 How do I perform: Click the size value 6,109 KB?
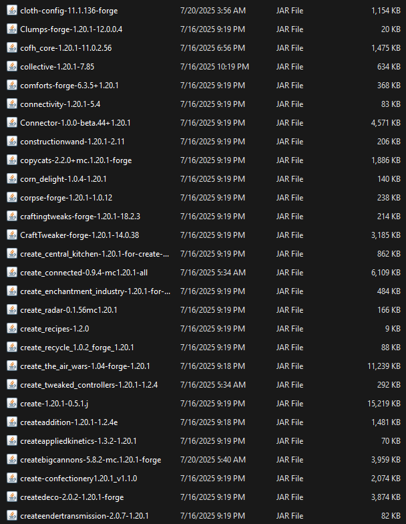point(386,273)
